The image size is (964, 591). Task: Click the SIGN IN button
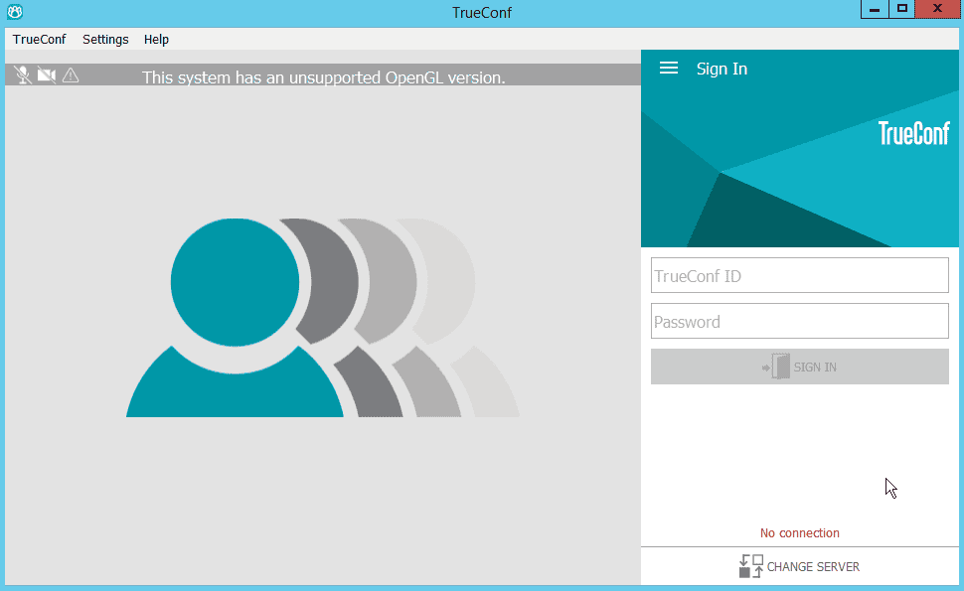pos(799,367)
